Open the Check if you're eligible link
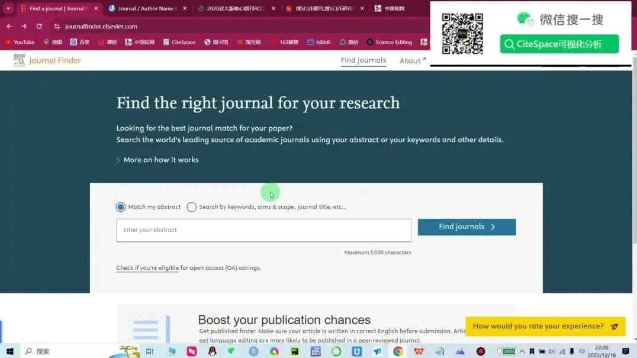The image size is (637, 358). pyautogui.click(x=147, y=268)
